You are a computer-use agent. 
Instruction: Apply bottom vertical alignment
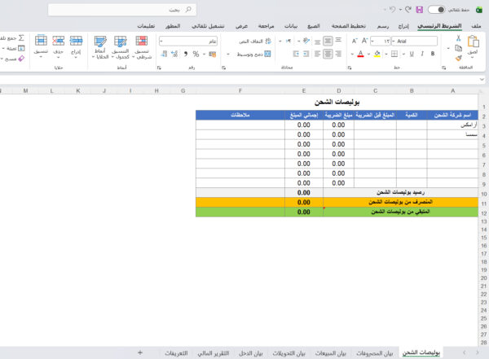pos(317,42)
